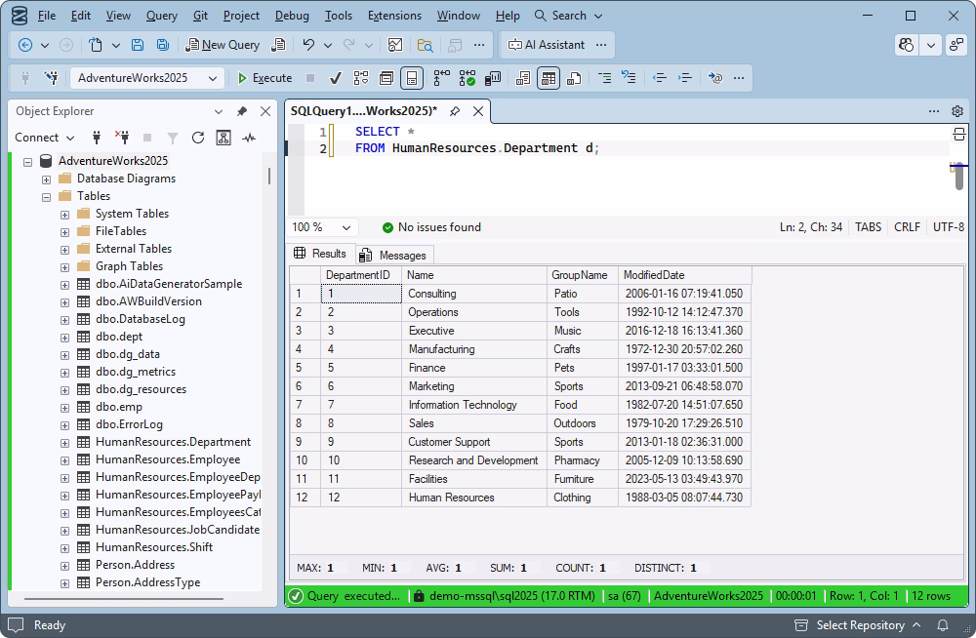Viewport: 976px width, 638px height.
Task: Switch to the Messages tab
Action: (x=394, y=256)
